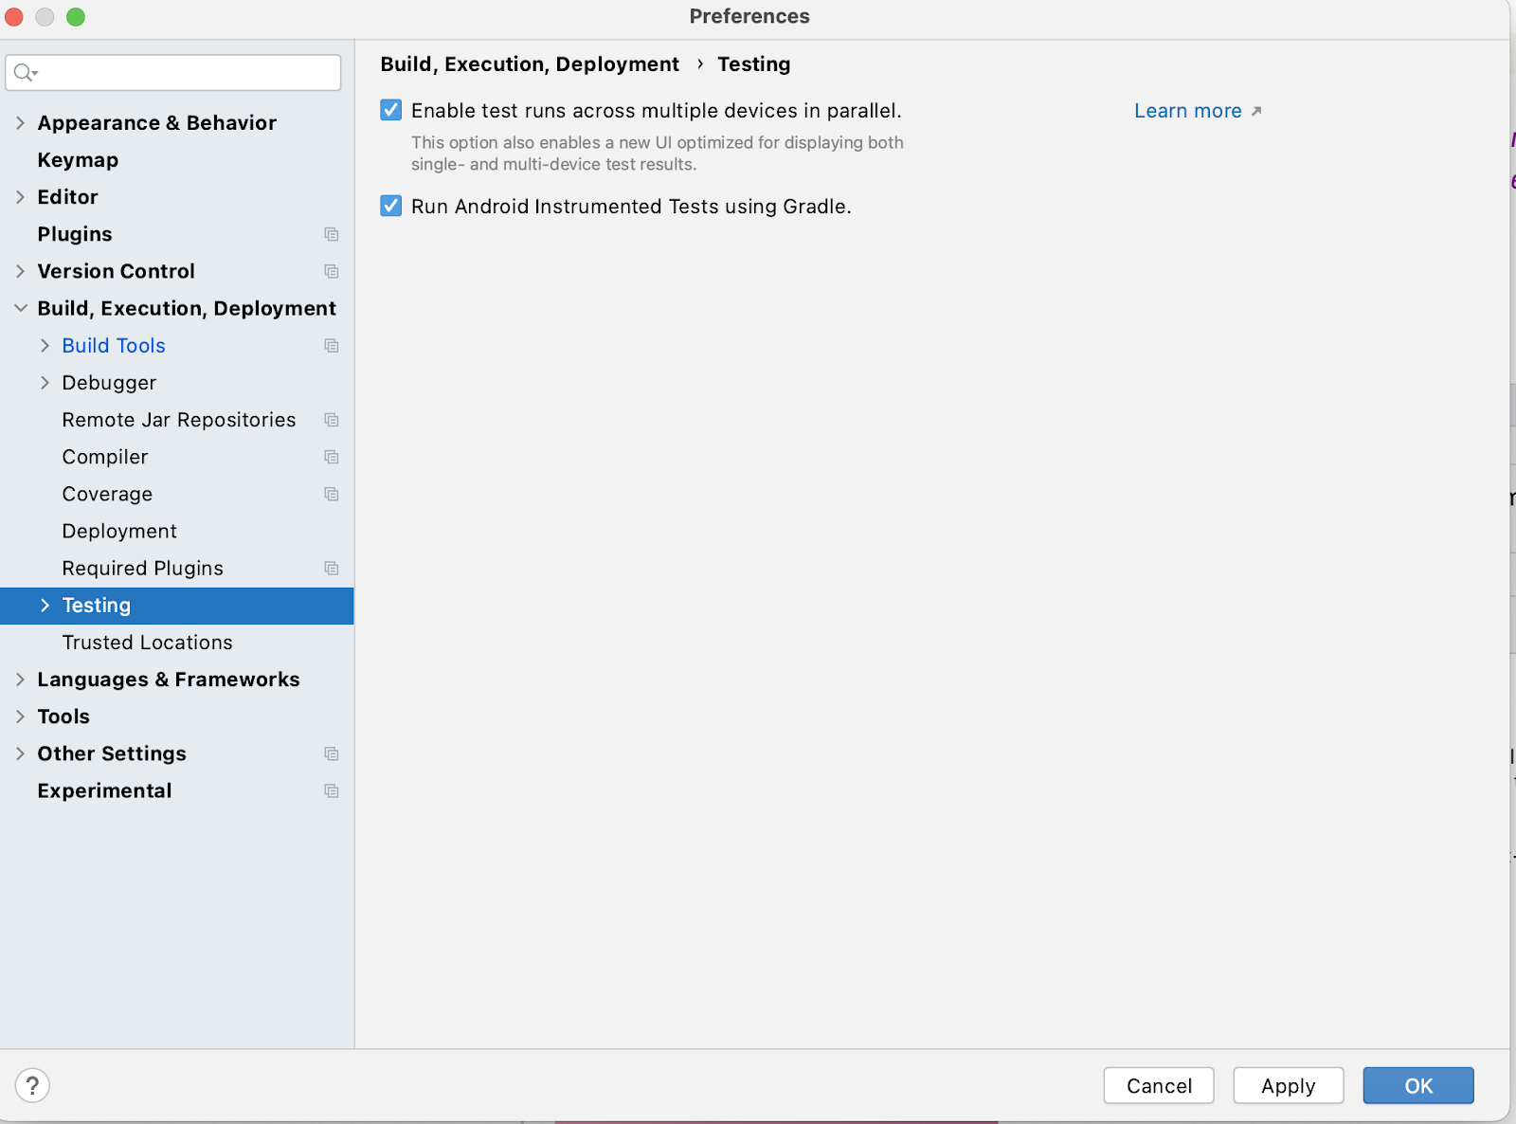1516x1124 pixels.
Task: Click the Testing breadcrumb label
Action: (x=754, y=64)
